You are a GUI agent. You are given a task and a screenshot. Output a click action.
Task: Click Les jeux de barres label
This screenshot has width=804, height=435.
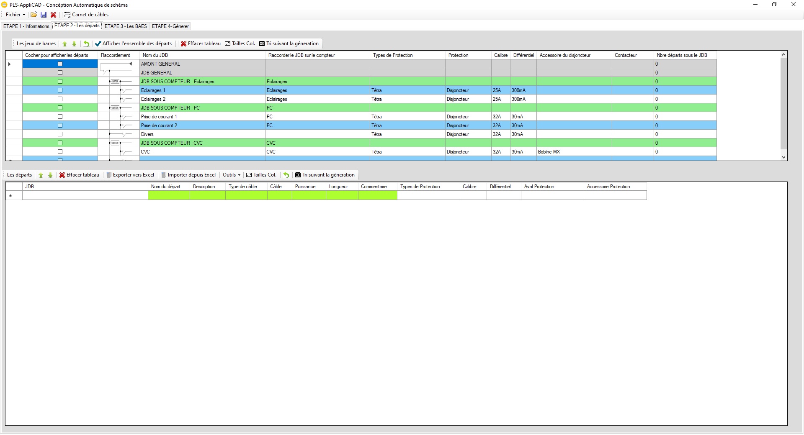(36, 43)
